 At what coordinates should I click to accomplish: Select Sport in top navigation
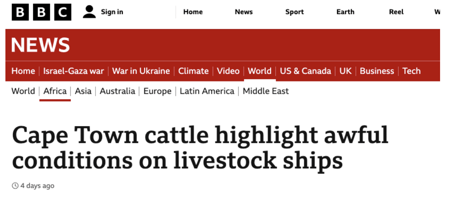(x=295, y=12)
